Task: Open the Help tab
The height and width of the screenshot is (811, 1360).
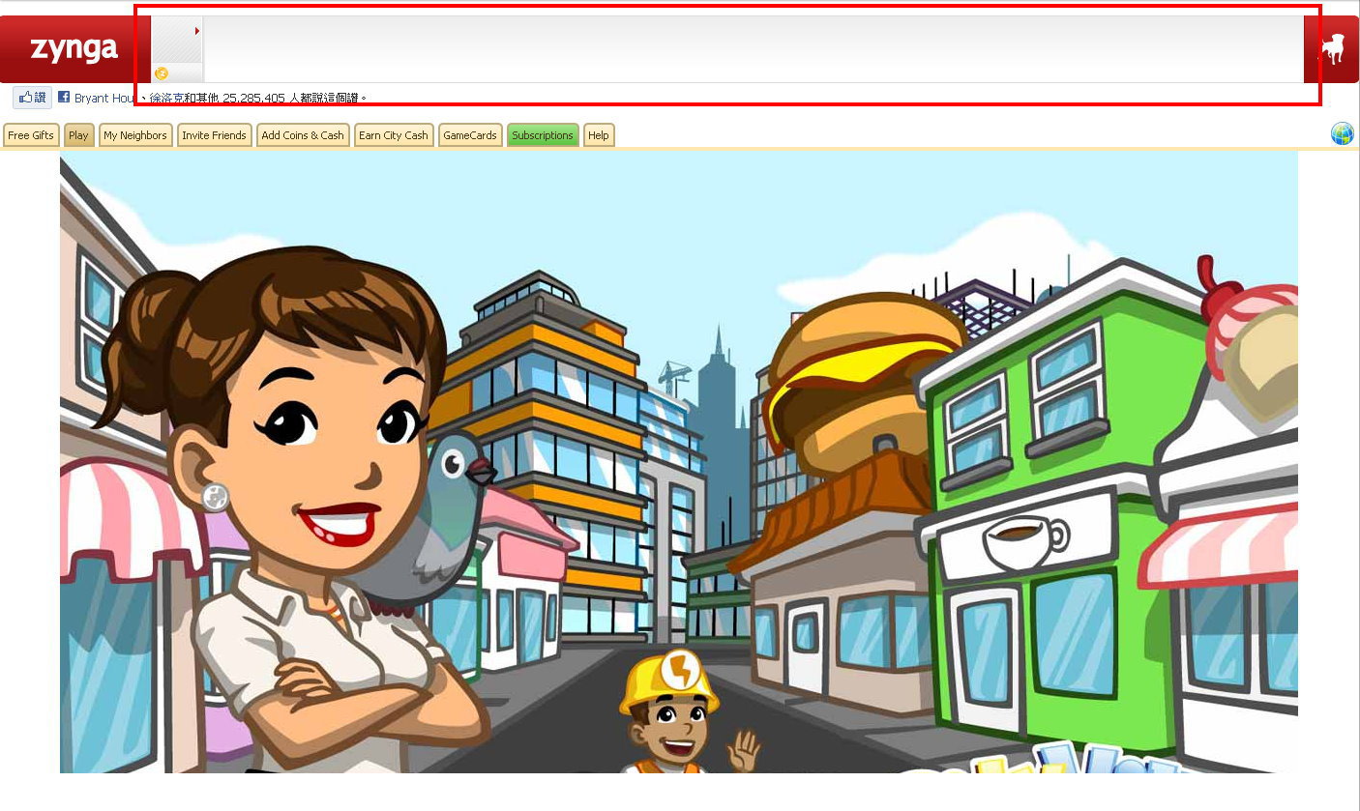Action: click(599, 135)
